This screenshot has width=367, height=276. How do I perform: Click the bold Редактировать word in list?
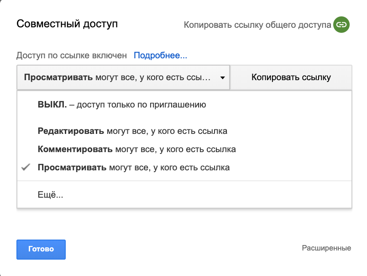pyautogui.click(x=71, y=131)
